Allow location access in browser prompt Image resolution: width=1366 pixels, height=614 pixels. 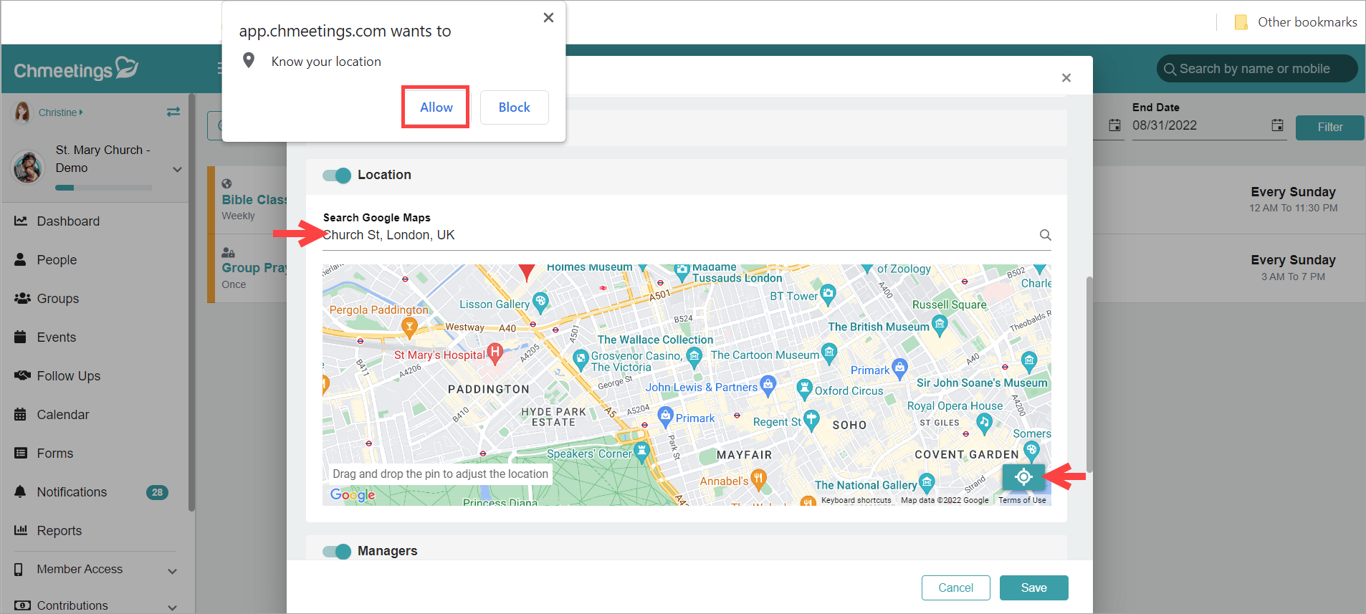(x=436, y=107)
